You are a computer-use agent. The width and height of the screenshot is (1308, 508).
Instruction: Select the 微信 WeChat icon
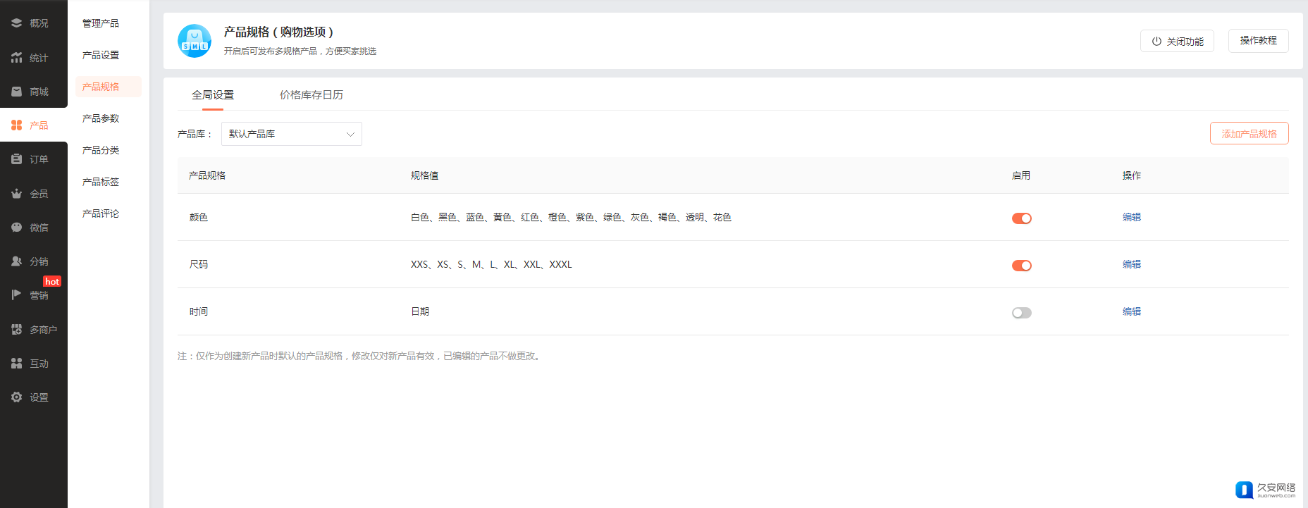[16, 228]
